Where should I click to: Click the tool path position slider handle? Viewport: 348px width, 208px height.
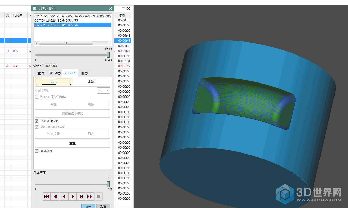coord(108,55)
